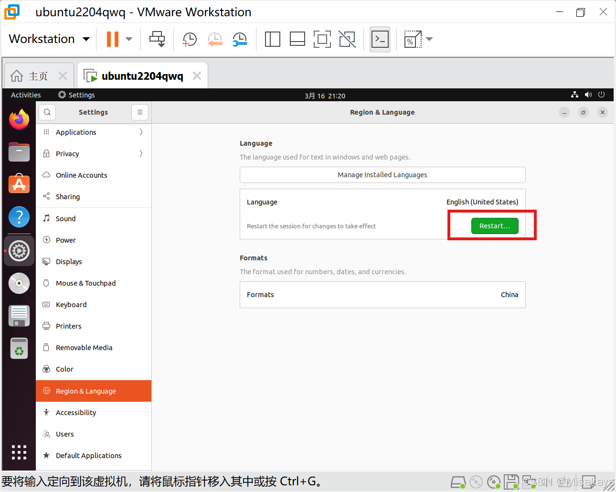Select Users in sidebar
The width and height of the screenshot is (616, 492).
94,434
